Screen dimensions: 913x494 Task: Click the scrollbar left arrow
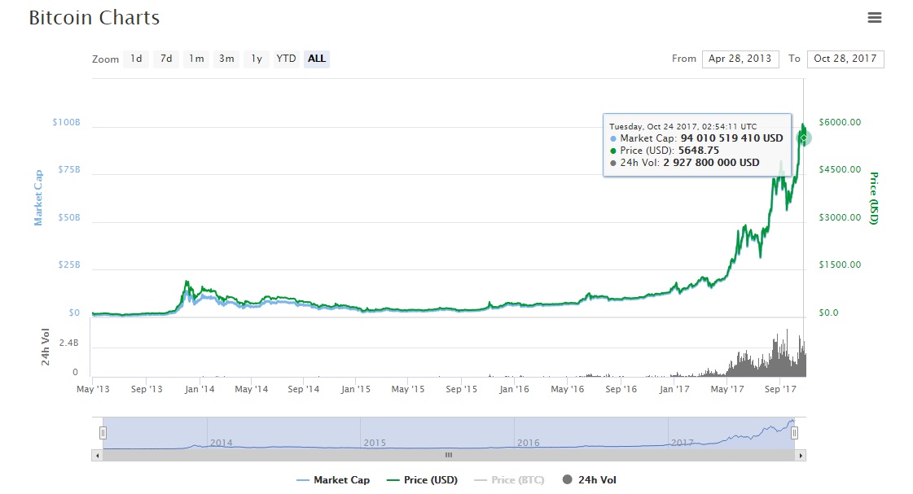[98, 456]
